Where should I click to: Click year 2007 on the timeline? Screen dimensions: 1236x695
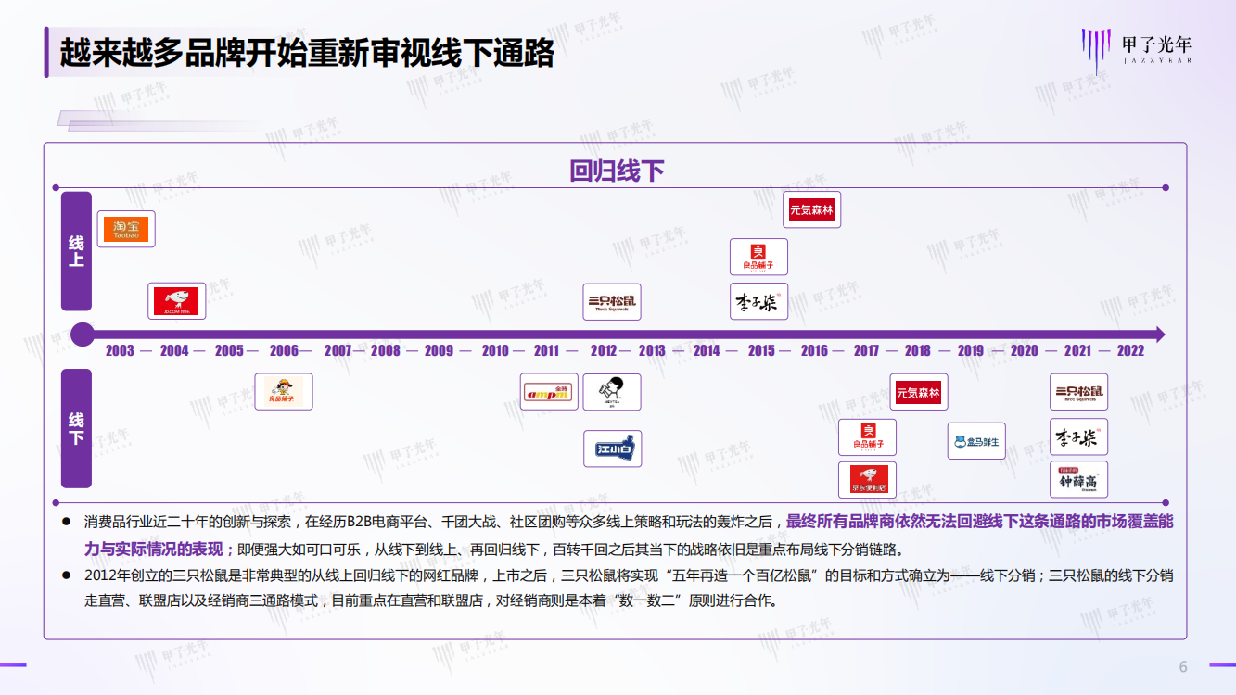tap(338, 350)
